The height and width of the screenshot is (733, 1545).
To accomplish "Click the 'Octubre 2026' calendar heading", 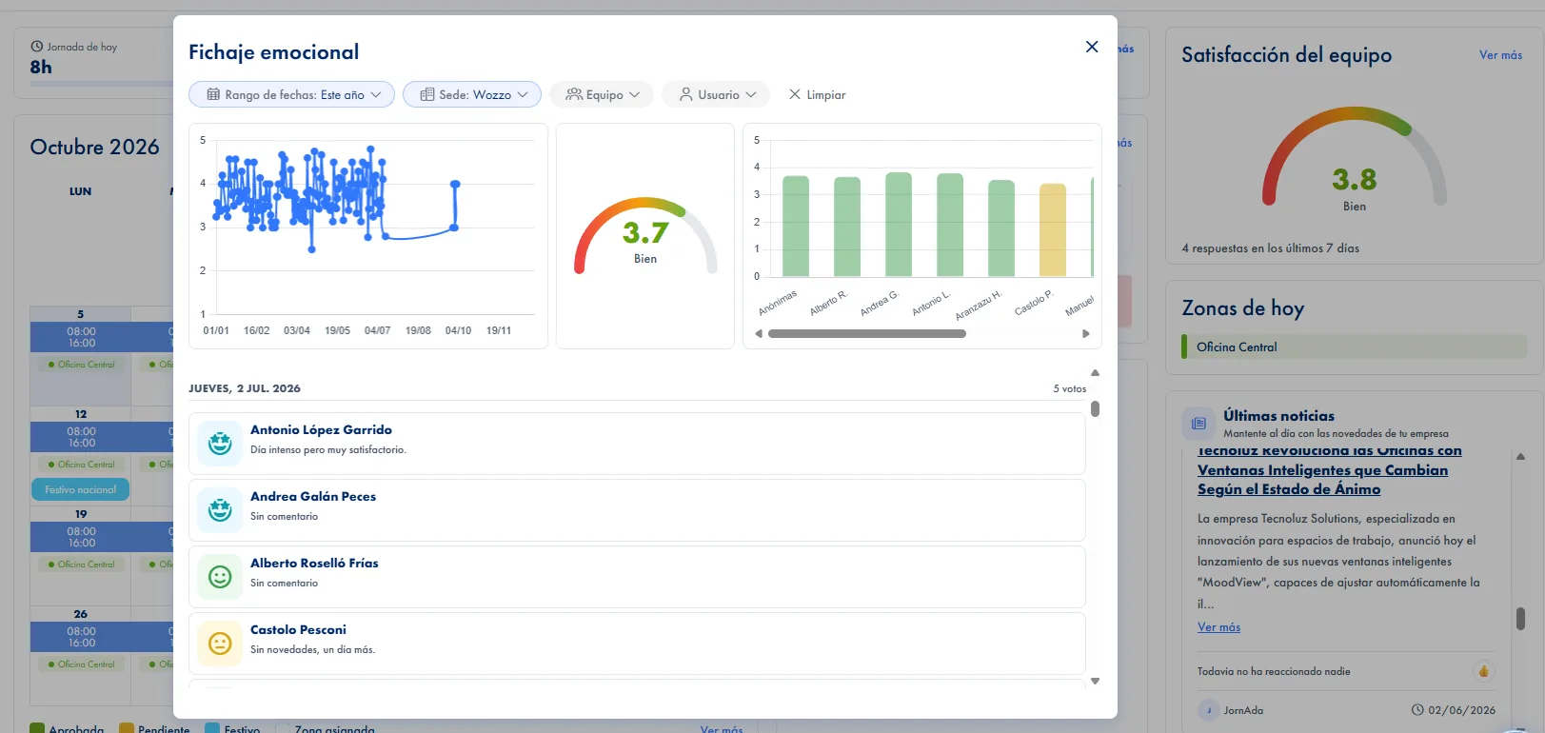I will point(94,147).
